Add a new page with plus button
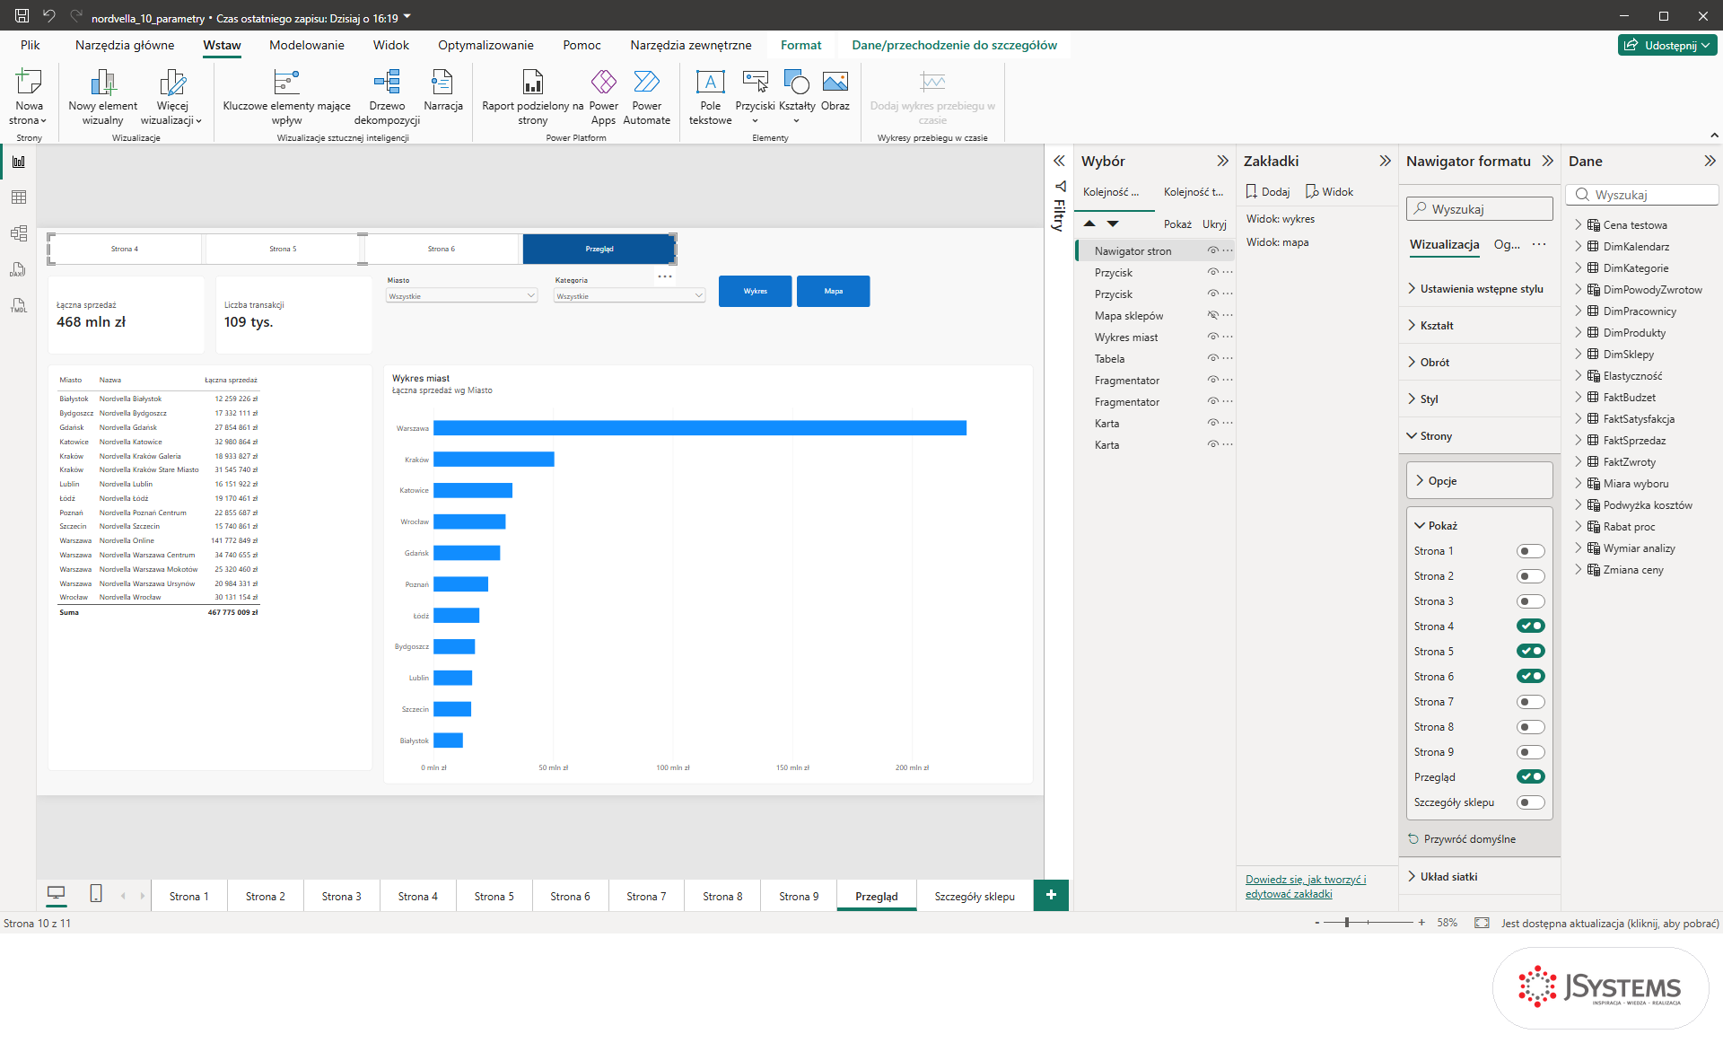This screenshot has height=1043, width=1723. [1051, 895]
